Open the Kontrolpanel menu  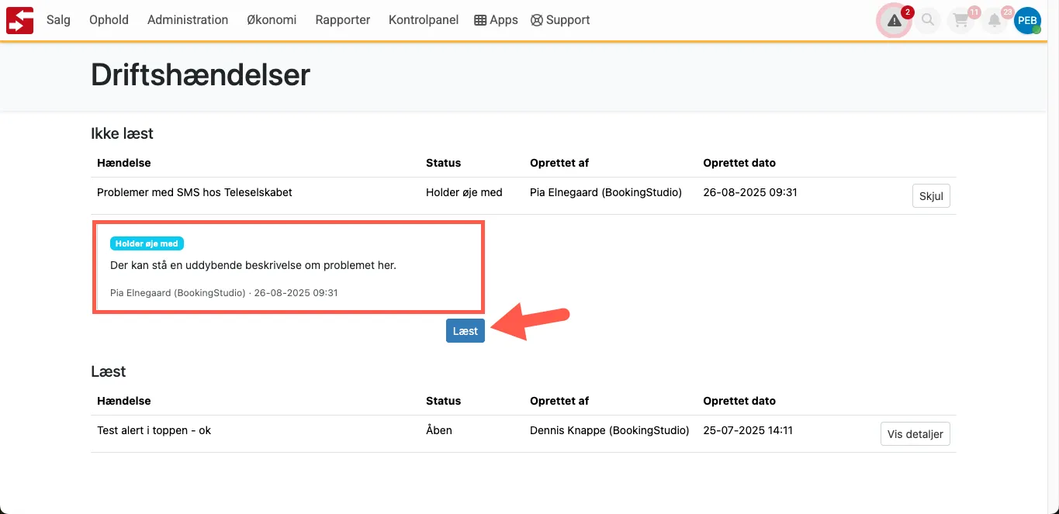coord(424,20)
